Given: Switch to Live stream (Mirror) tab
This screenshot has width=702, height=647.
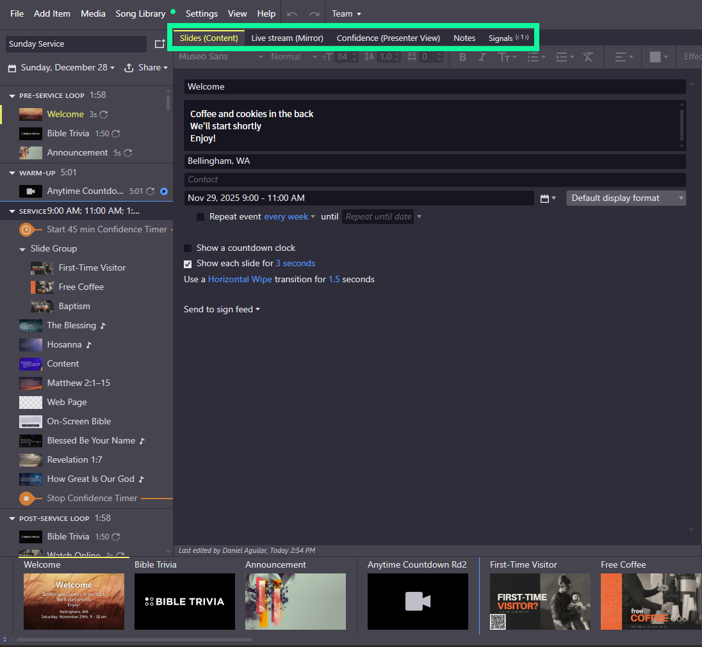Looking at the screenshot, I should point(287,38).
